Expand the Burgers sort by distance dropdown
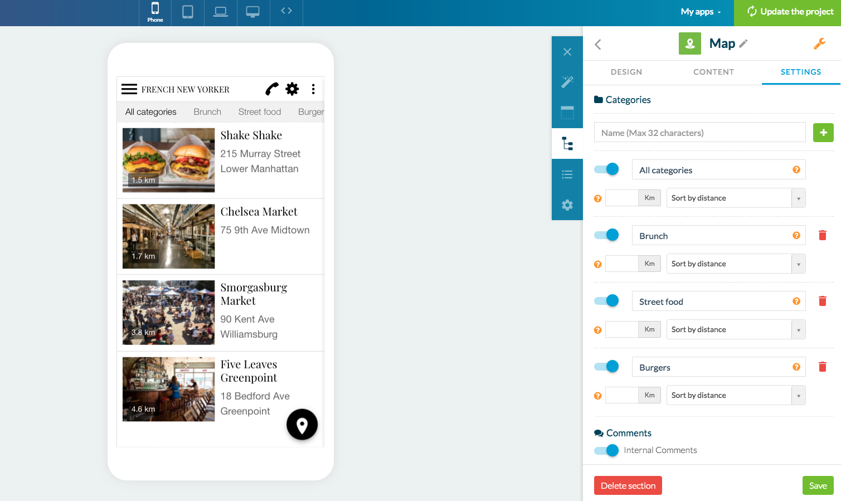The height and width of the screenshot is (501, 841). 736,395
